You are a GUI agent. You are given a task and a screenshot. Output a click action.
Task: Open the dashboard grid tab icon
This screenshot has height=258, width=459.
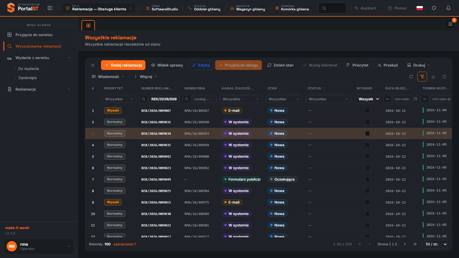click(x=88, y=26)
